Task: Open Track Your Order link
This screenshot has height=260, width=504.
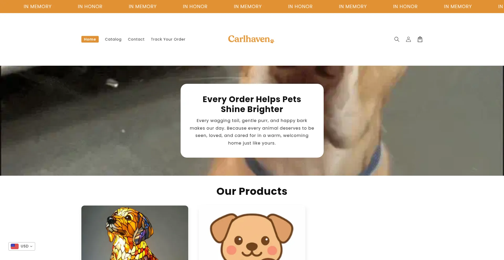Action: (x=168, y=39)
